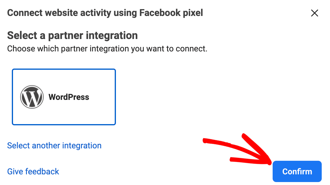Close the Facebook pixel dialog

[x=314, y=13]
